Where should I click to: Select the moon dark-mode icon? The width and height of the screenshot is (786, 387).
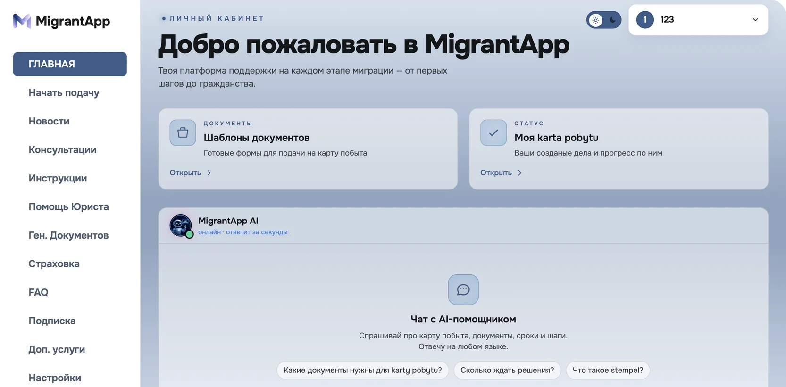pos(613,20)
